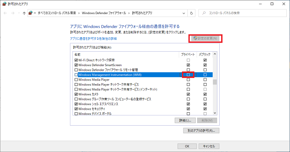Select Windows Management Instrumentation (WMI) row text
The width and height of the screenshot is (290, 152).
click(x=110, y=75)
